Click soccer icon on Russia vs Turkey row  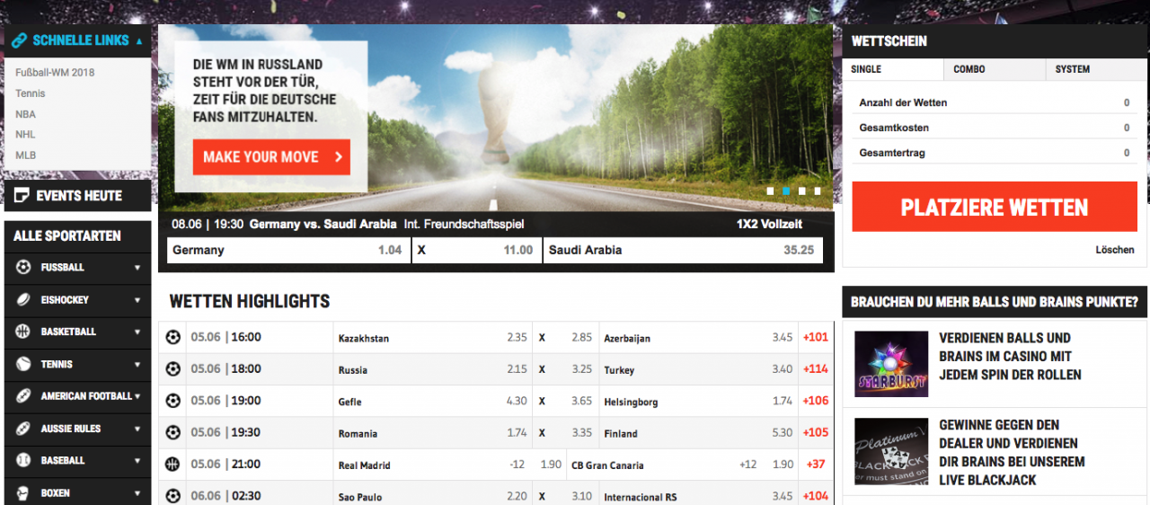pyautogui.click(x=173, y=369)
